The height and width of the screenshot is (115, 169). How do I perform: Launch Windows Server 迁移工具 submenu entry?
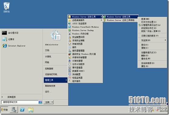(x=121, y=17)
